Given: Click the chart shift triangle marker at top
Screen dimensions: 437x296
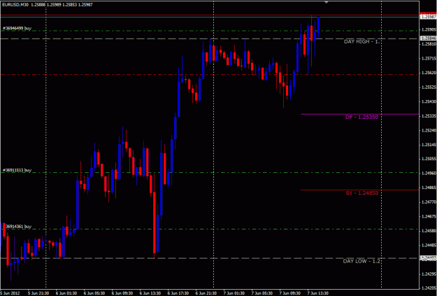Looking at the screenshot, I should [x=327, y=3].
